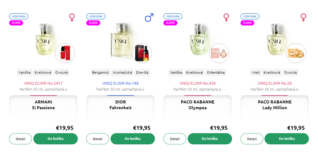View Detail of UNIQ ELIXIR No.458
318x155 pixels.
(175, 139)
